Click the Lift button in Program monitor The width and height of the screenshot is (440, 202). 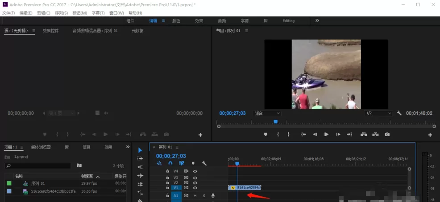coord(364,134)
